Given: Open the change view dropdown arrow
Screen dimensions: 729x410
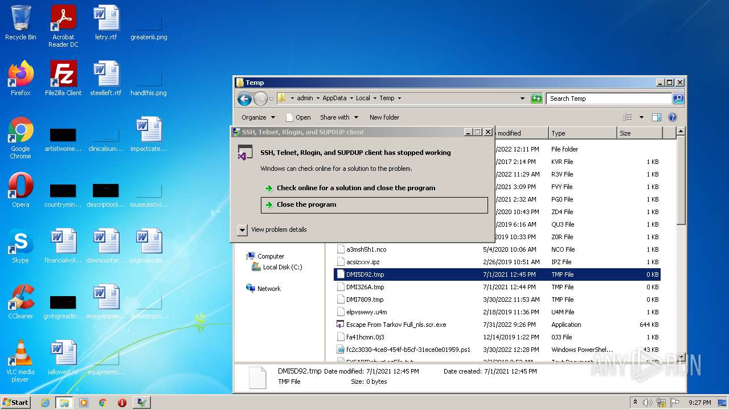Looking at the screenshot, I should coord(641,117).
